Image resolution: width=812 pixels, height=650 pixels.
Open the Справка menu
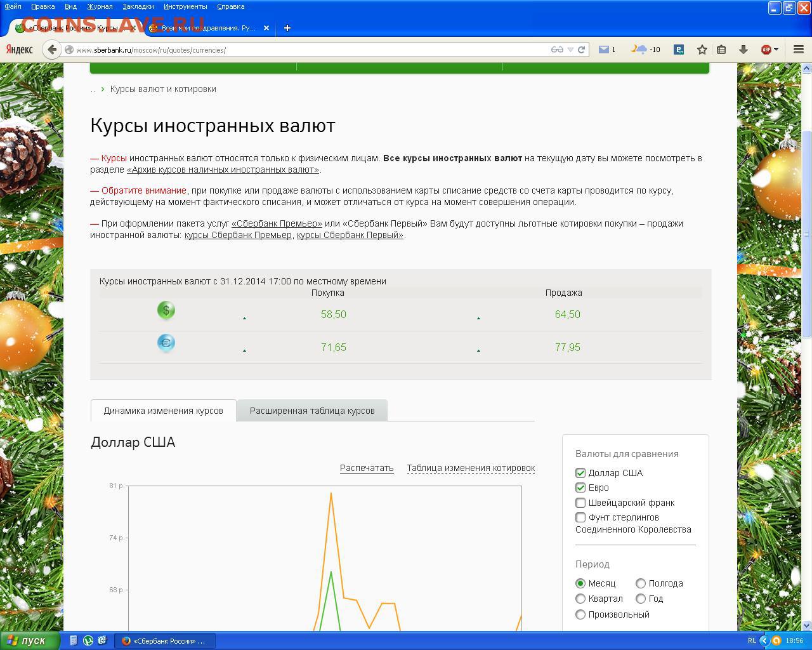pos(230,6)
